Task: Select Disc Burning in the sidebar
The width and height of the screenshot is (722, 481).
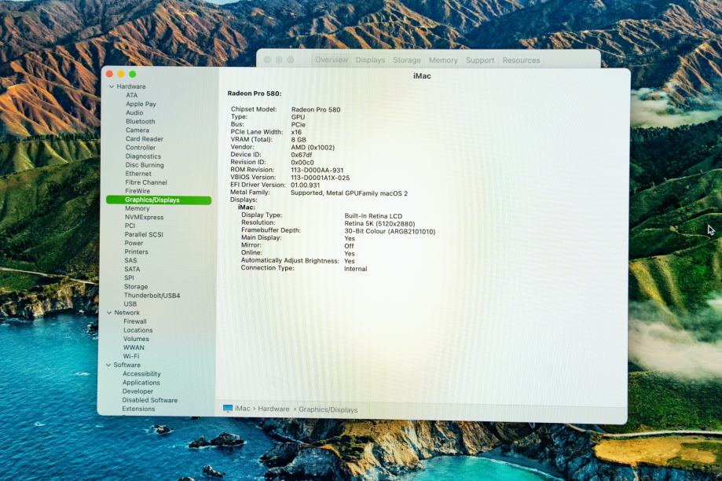Action: [145, 165]
